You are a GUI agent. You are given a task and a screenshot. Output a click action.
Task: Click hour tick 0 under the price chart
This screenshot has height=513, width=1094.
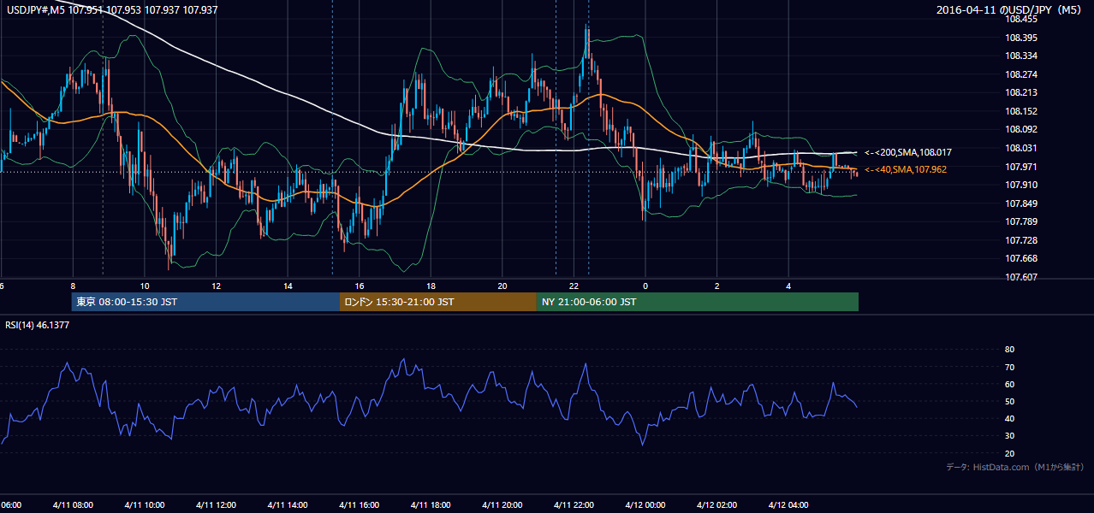coord(645,286)
